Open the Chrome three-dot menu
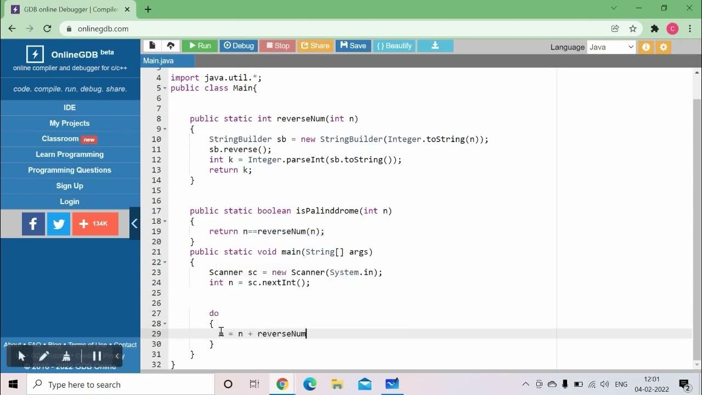 tap(690, 29)
